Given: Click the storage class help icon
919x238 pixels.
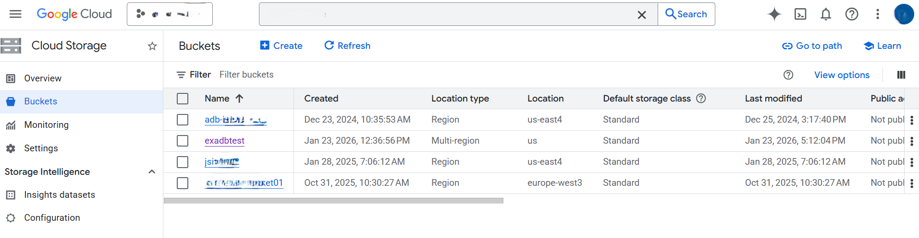Looking at the screenshot, I should point(701,98).
